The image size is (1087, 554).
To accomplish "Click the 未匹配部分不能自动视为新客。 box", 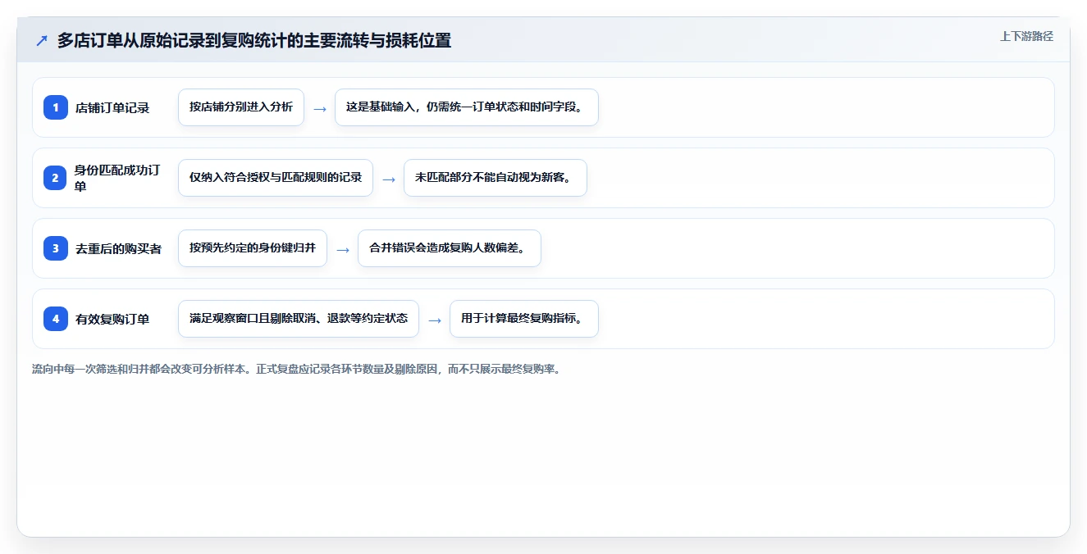I will coord(496,178).
